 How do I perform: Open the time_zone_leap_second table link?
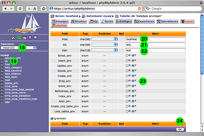click(19, 89)
